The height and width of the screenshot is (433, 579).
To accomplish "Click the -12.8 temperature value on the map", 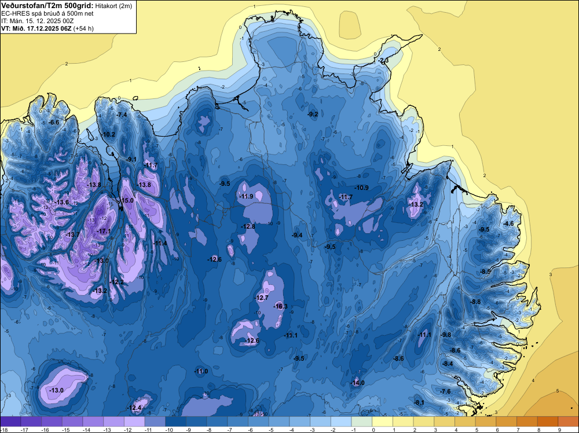I will point(248,226).
